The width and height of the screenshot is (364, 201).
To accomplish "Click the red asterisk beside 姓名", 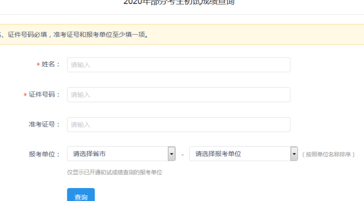I will point(38,65).
